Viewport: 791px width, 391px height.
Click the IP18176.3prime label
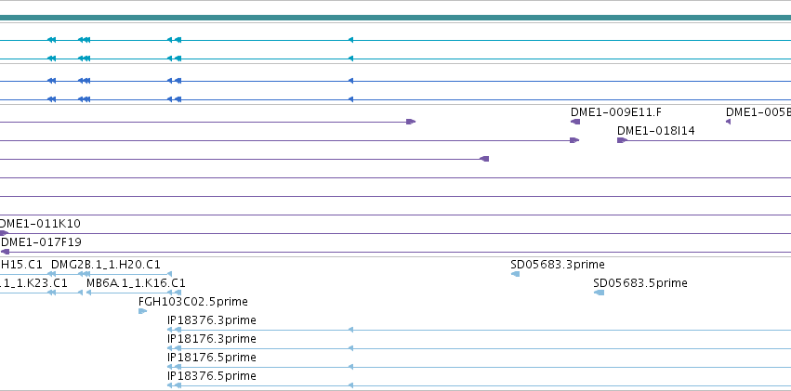tap(212, 339)
